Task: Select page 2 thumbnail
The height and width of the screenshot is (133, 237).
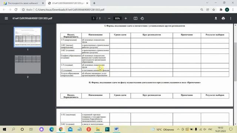Action: click(28, 65)
